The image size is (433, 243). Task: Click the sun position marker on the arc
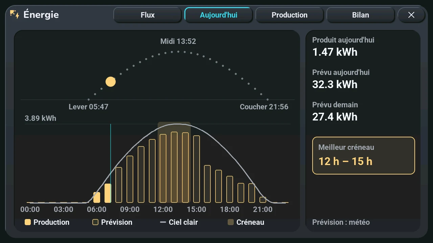point(111,82)
